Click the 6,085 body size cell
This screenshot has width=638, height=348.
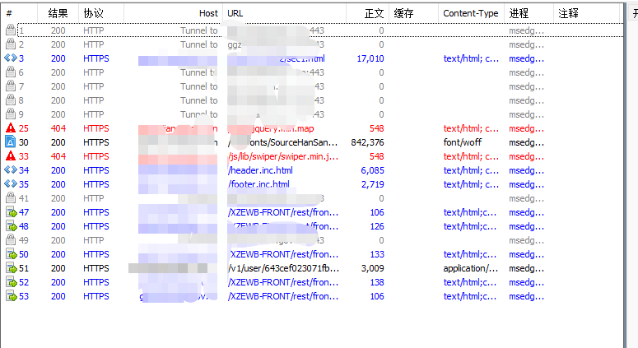point(372,170)
